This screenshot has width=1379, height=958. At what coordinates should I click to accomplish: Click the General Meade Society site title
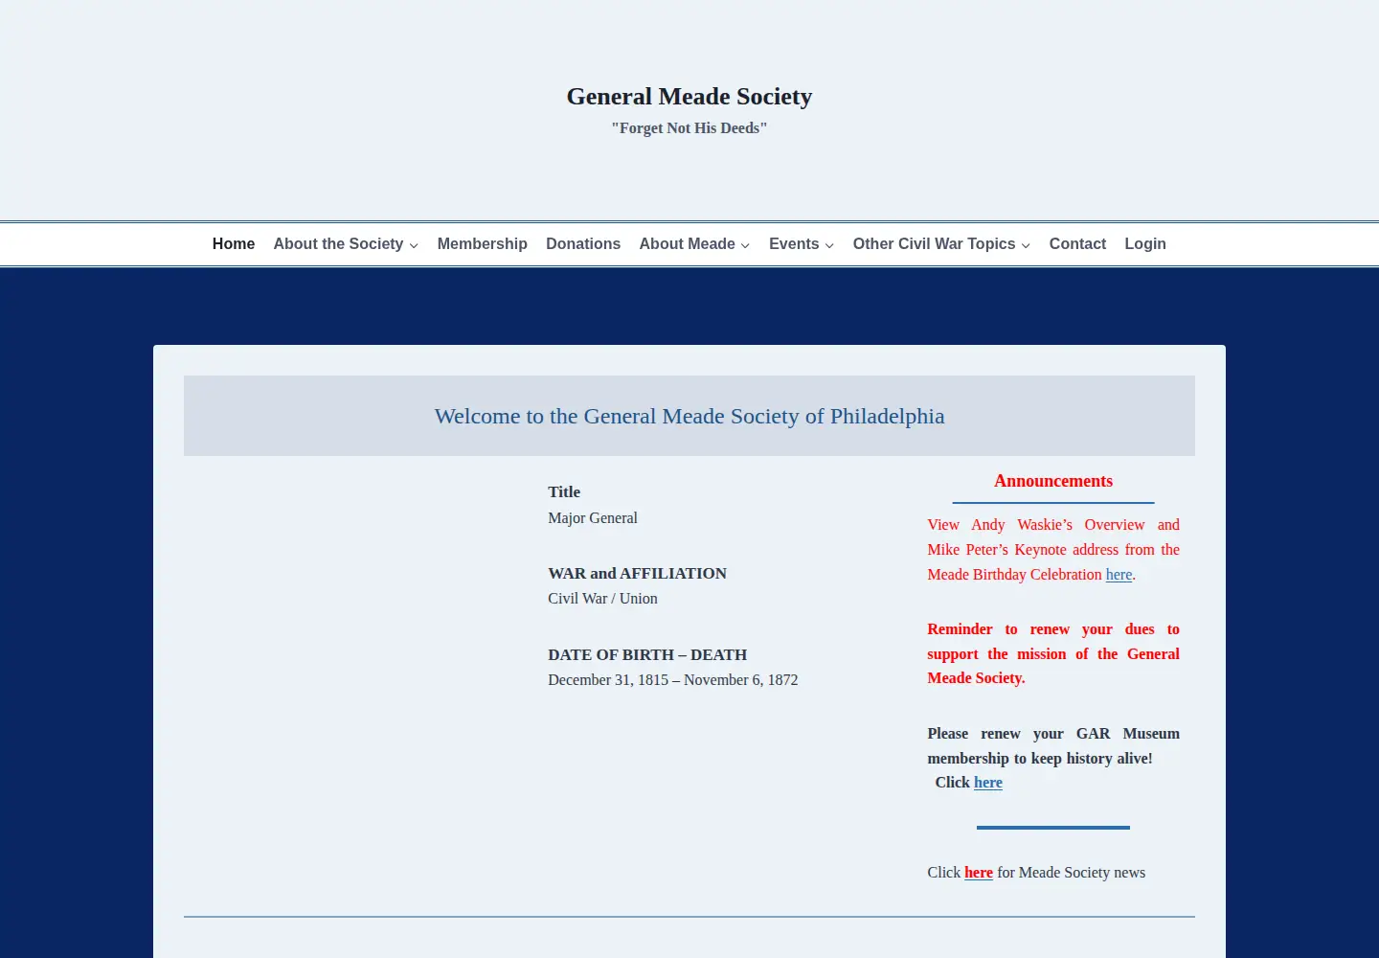pyautogui.click(x=689, y=97)
